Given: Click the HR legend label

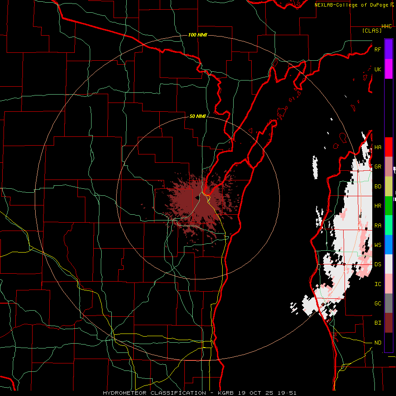Looking at the screenshot, I should [378, 206].
